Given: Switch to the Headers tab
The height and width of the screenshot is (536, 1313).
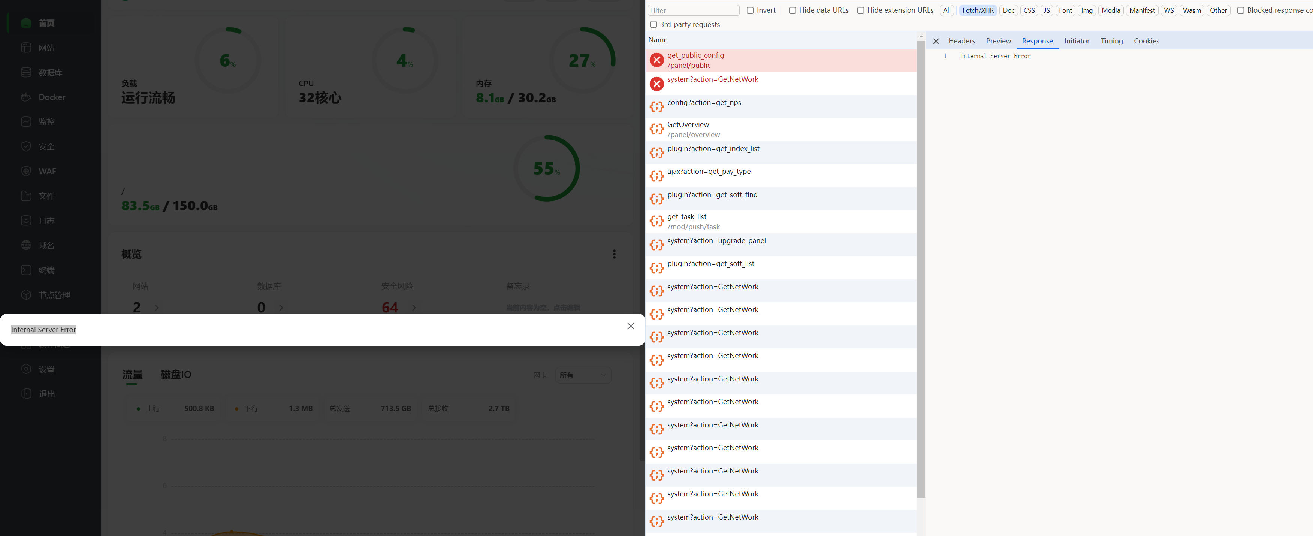Looking at the screenshot, I should [x=961, y=41].
